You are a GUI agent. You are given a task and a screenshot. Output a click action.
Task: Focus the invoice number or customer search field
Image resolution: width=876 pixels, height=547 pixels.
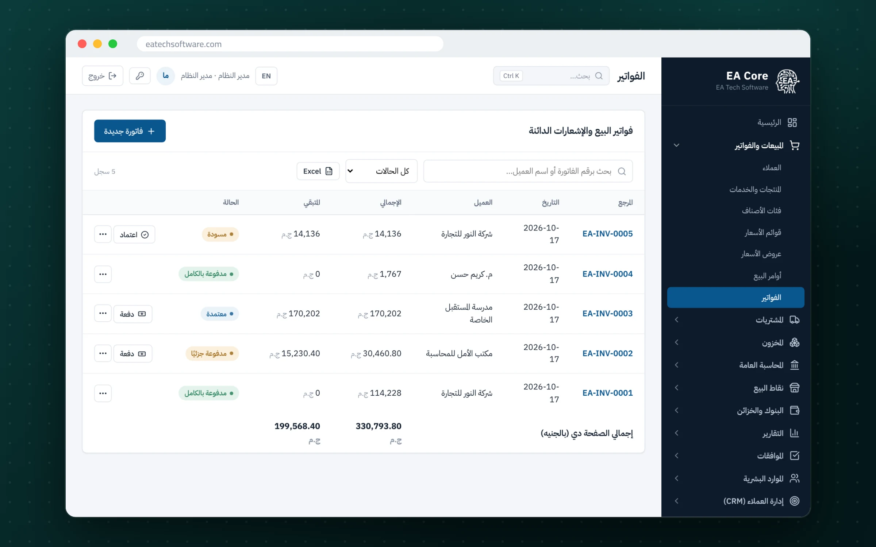[x=528, y=171]
